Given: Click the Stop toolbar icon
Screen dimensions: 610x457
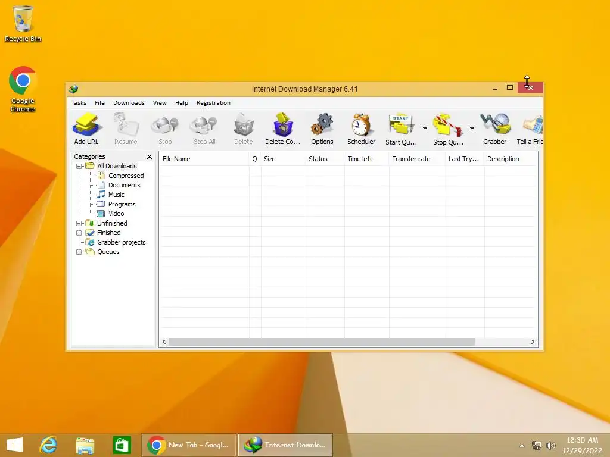Looking at the screenshot, I should [x=165, y=129].
